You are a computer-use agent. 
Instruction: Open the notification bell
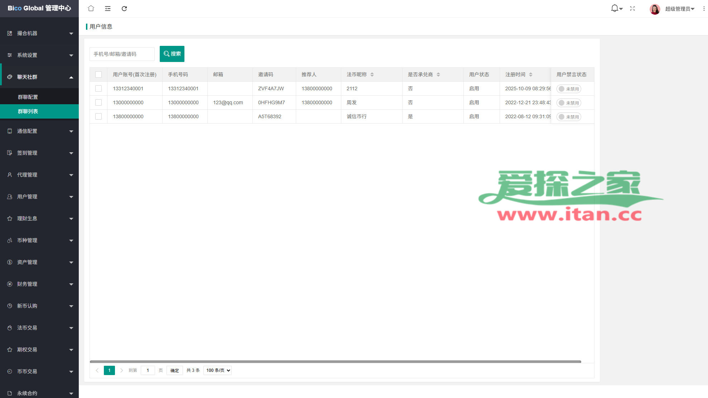[x=615, y=8]
